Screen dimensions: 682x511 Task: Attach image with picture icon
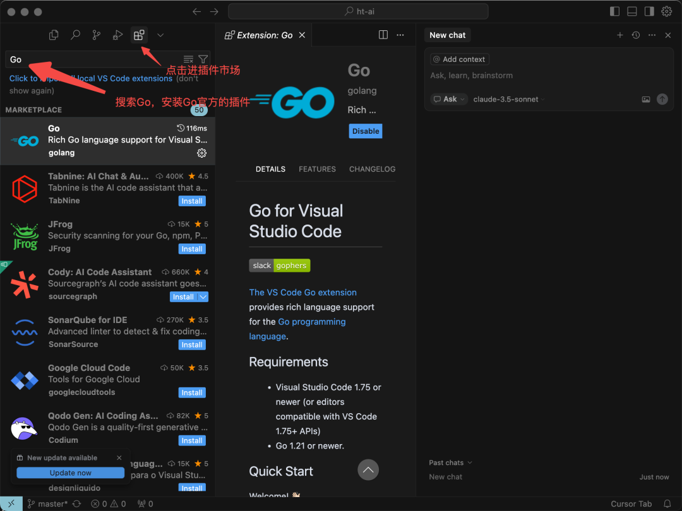point(646,100)
